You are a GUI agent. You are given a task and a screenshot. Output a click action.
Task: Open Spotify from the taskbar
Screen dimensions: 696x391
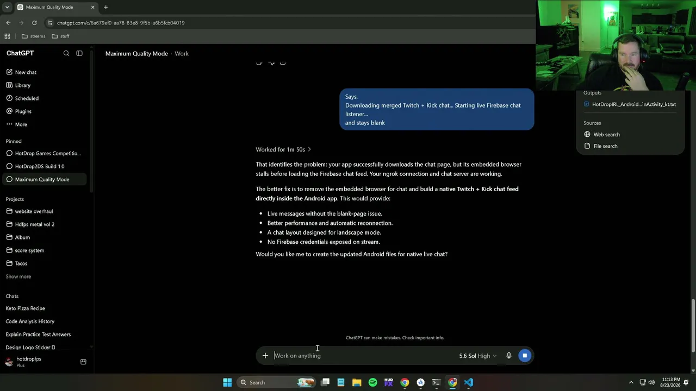(372, 382)
